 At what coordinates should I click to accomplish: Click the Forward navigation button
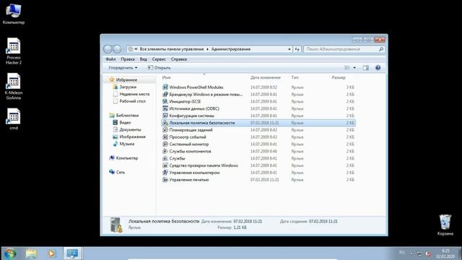117,49
